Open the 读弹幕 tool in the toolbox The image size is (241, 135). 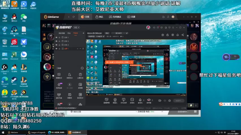pyautogui.click(x=80, y=86)
